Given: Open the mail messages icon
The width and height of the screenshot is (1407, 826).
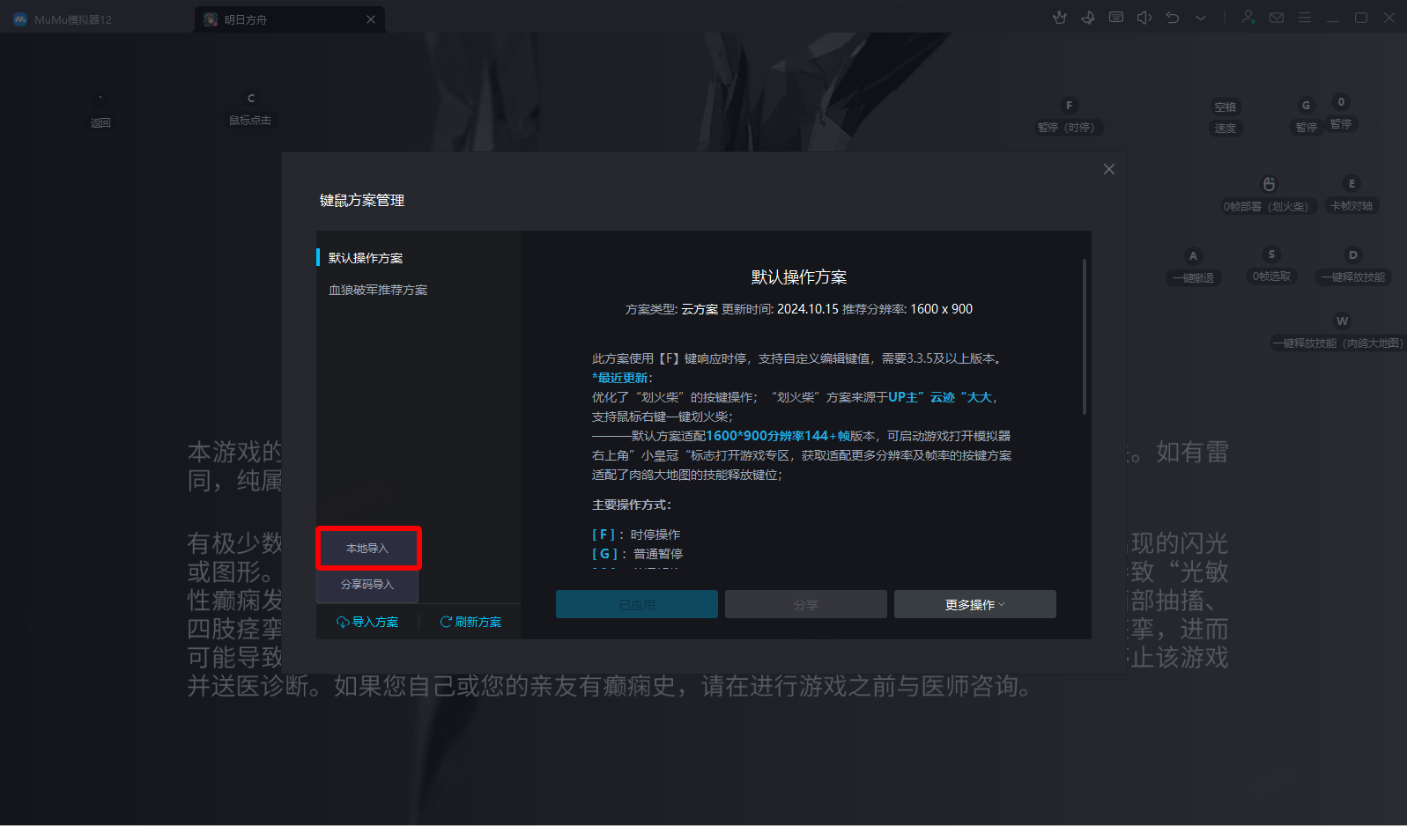Looking at the screenshot, I should pos(1277,18).
